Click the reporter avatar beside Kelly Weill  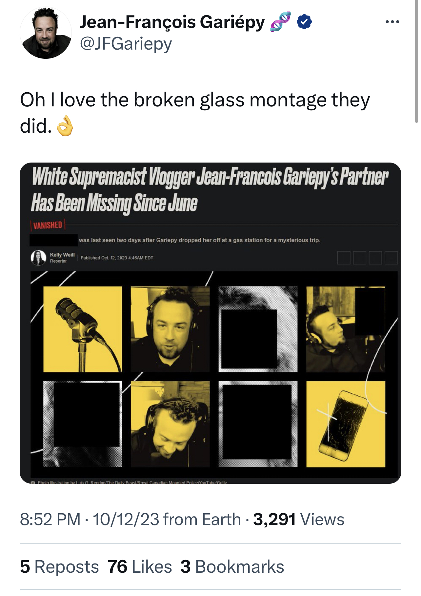tap(38, 258)
